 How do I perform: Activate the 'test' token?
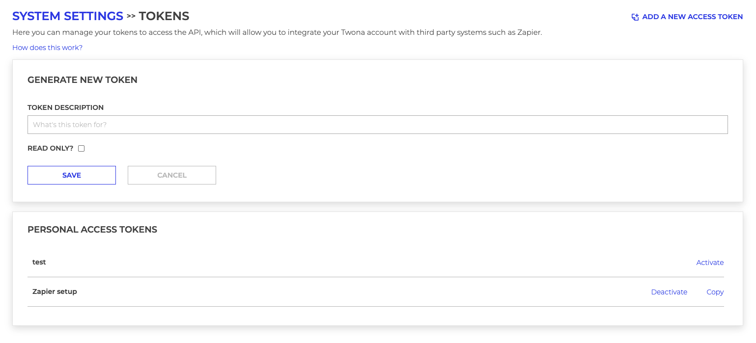click(710, 263)
